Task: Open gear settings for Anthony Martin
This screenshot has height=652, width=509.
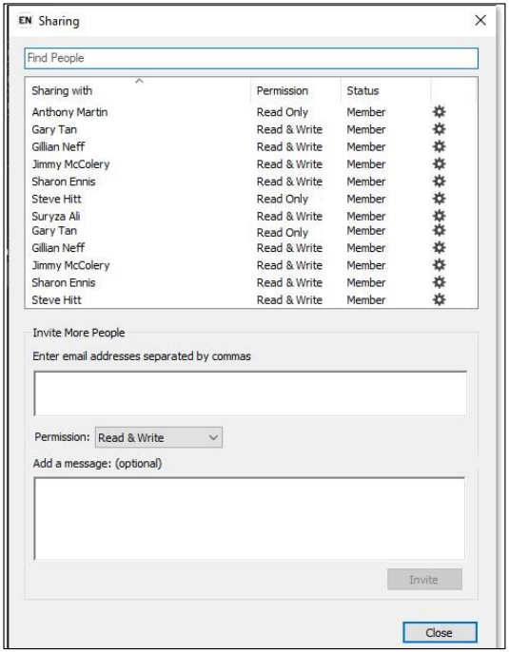Action: point(440,112)
